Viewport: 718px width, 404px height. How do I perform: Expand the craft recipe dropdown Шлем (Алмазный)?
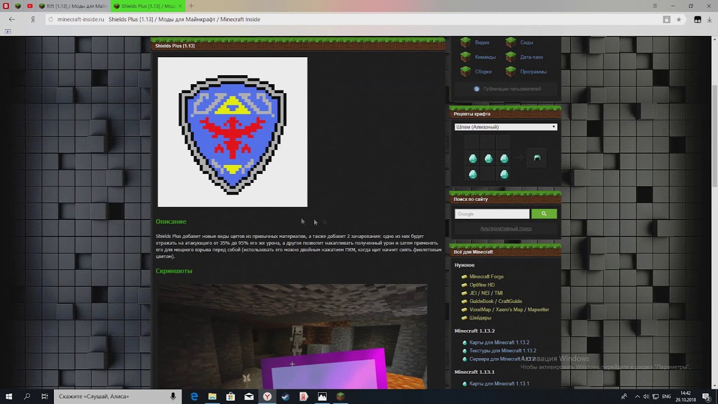tap(505, 127)
